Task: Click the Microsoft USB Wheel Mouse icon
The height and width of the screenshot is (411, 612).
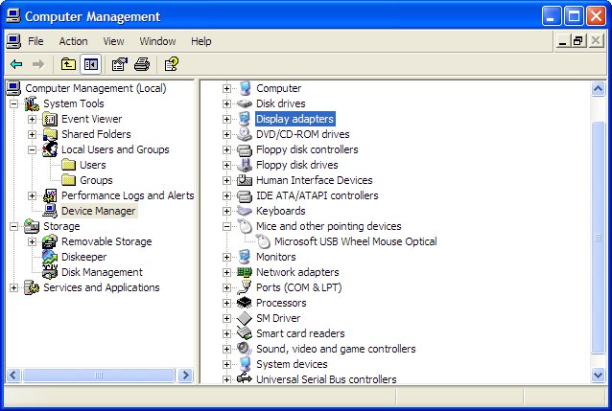Action: 263,241
